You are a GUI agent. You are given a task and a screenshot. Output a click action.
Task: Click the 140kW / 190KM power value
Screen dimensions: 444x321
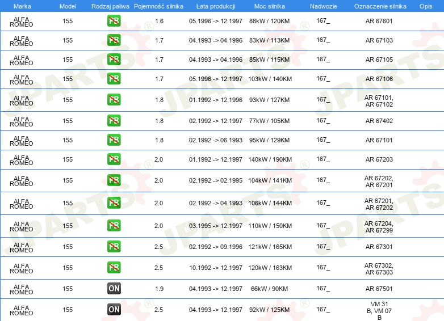tap(270, 159)
